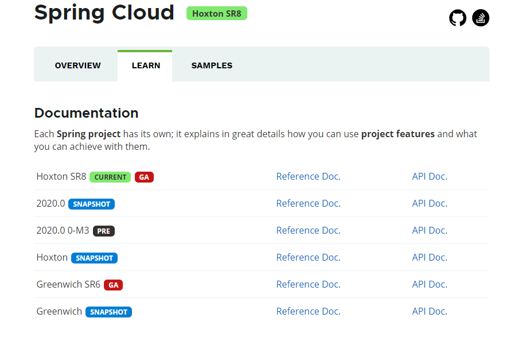506x341 pixels.
Task: Open Reference Doc for Hoxton snapshot
Action: (x=308, y=257)
